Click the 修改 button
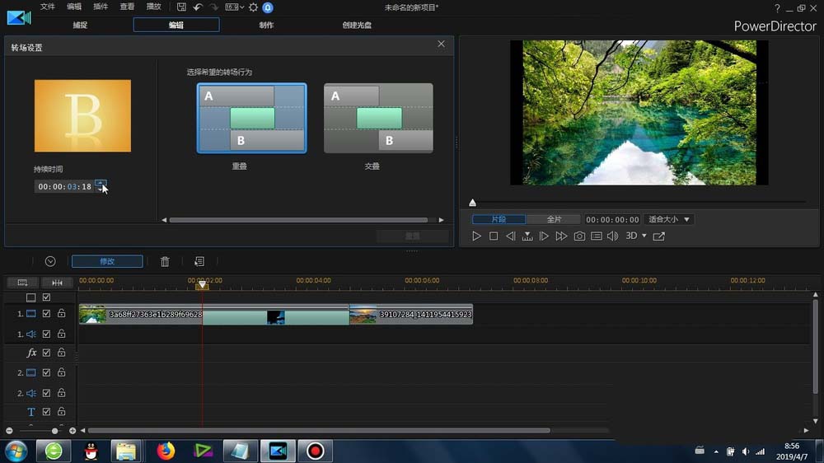The width and height of the screenshot is (824, 463). 107,261
